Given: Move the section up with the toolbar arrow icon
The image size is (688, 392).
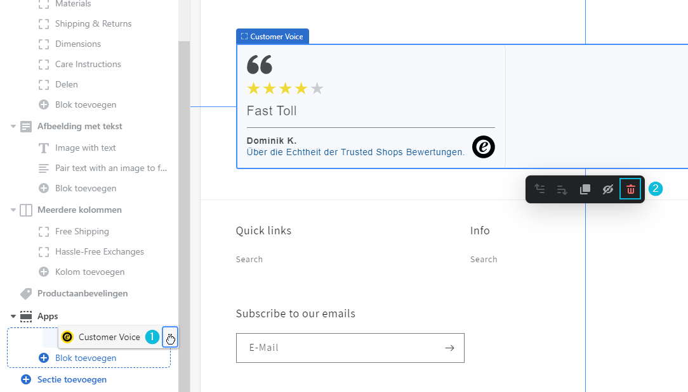Looking at the screenshot, I should coord(539,189).
